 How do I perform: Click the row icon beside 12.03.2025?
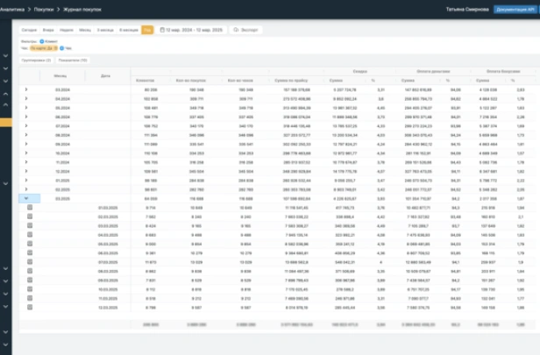[x=29, y=308]
